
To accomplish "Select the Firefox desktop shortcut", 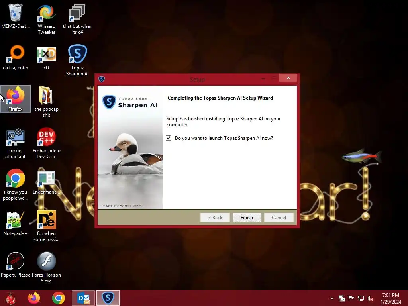I will click(16, 99).
